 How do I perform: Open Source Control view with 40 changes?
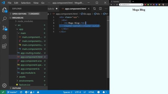coord(4,28)
